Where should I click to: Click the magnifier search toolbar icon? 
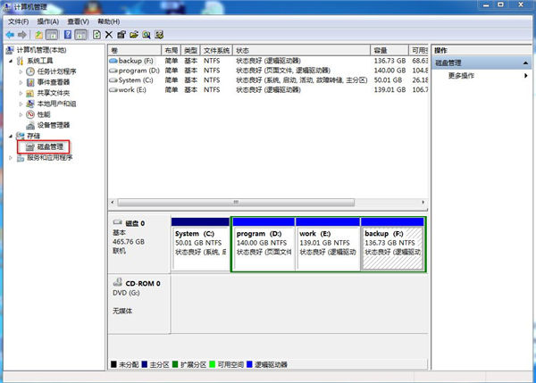pos(146,35)
